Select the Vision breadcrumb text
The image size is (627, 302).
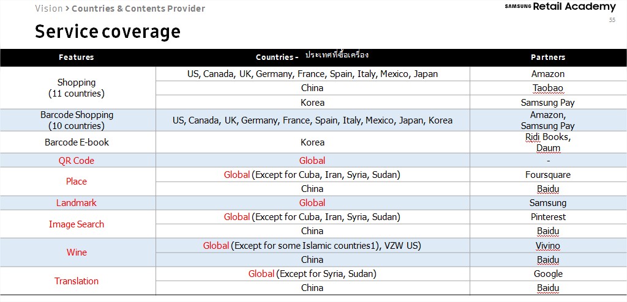(x=49, y=9)
